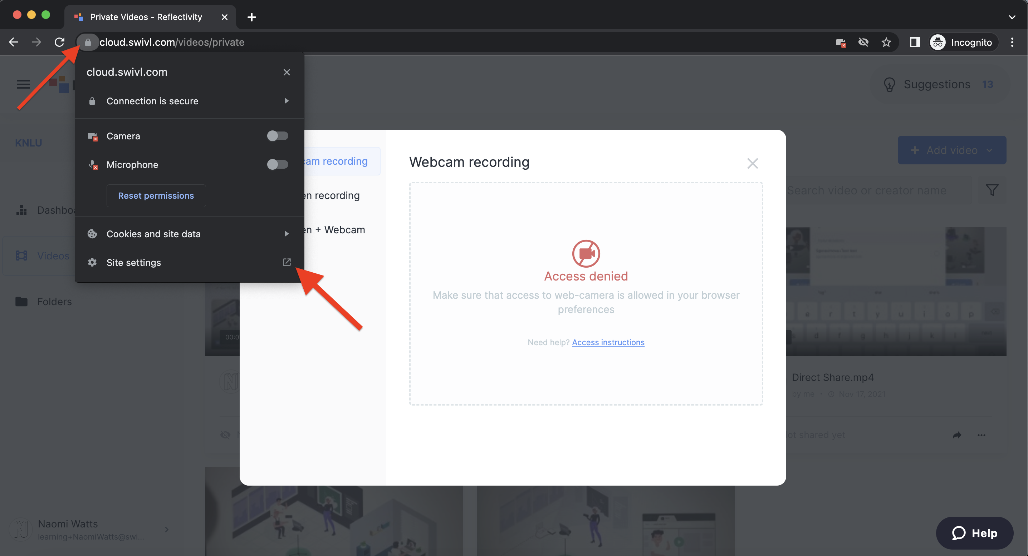The image size is (1028, 556).
Task: Open Dashboard in the sidebar
Action: [x=46, y=210]
